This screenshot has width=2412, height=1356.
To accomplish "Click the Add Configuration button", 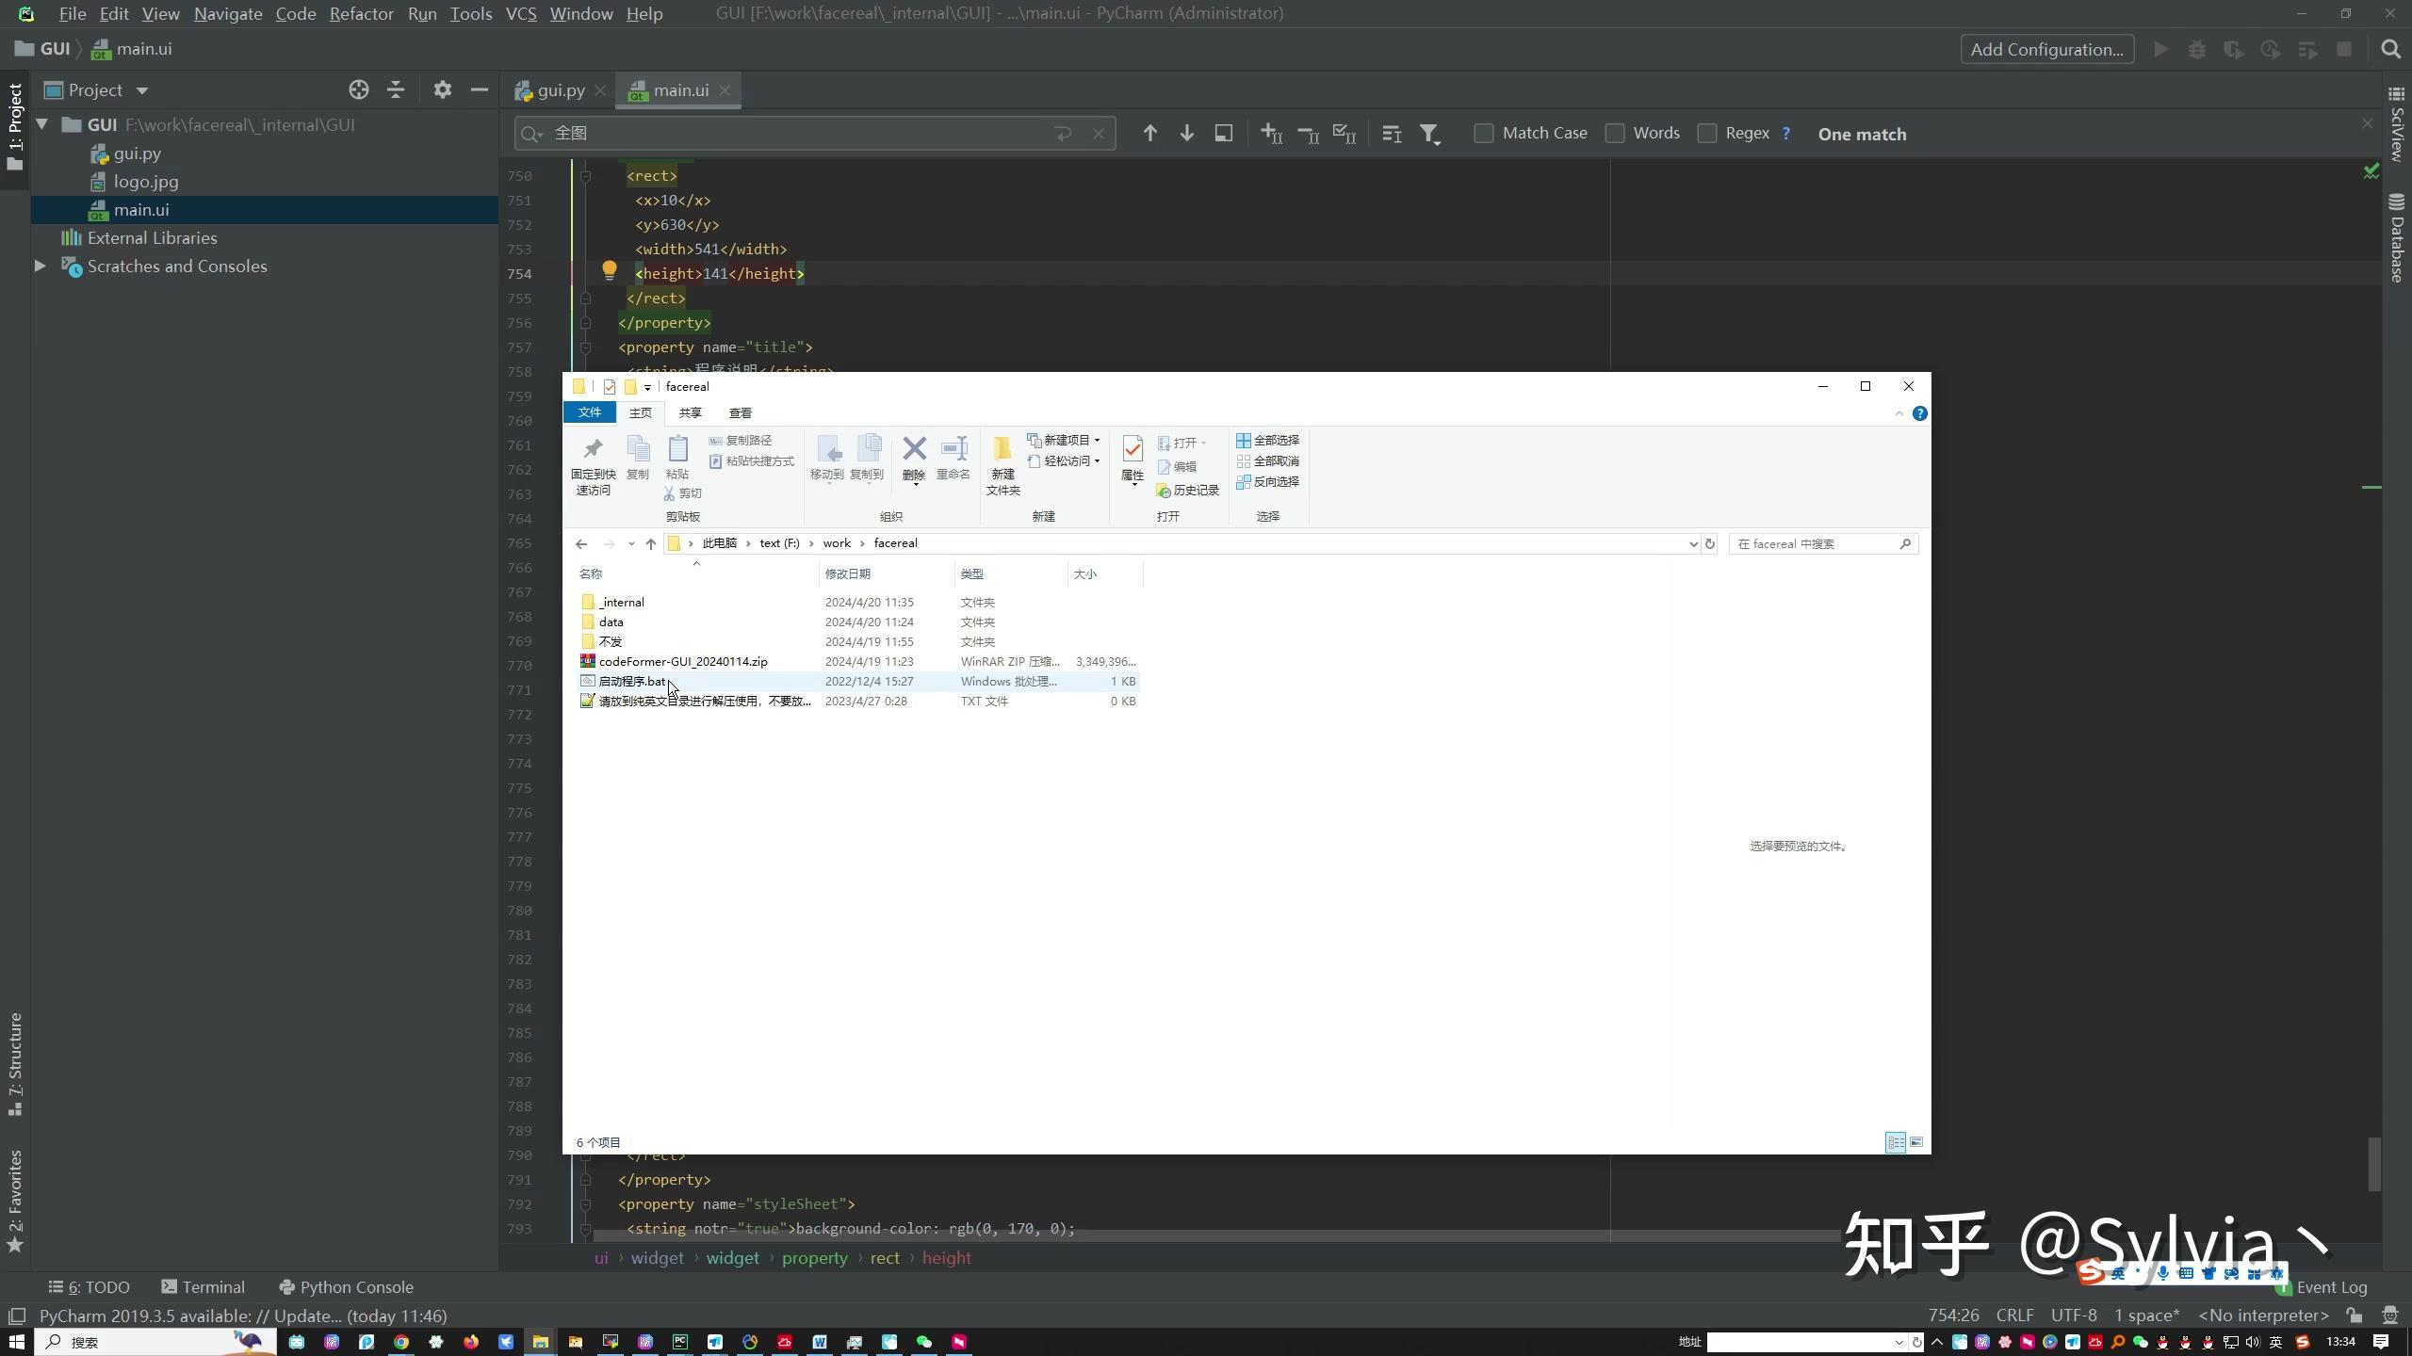I will [2046, 50].
